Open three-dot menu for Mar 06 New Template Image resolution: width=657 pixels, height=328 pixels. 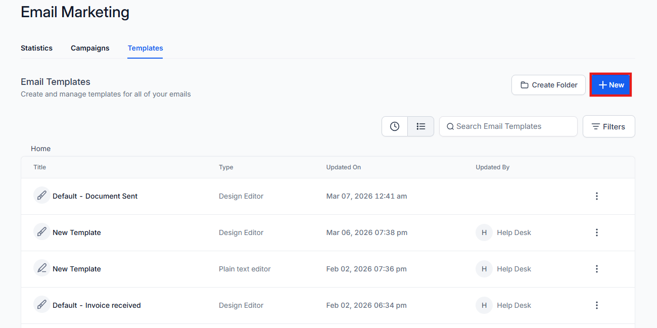click(x=596, y=232)
